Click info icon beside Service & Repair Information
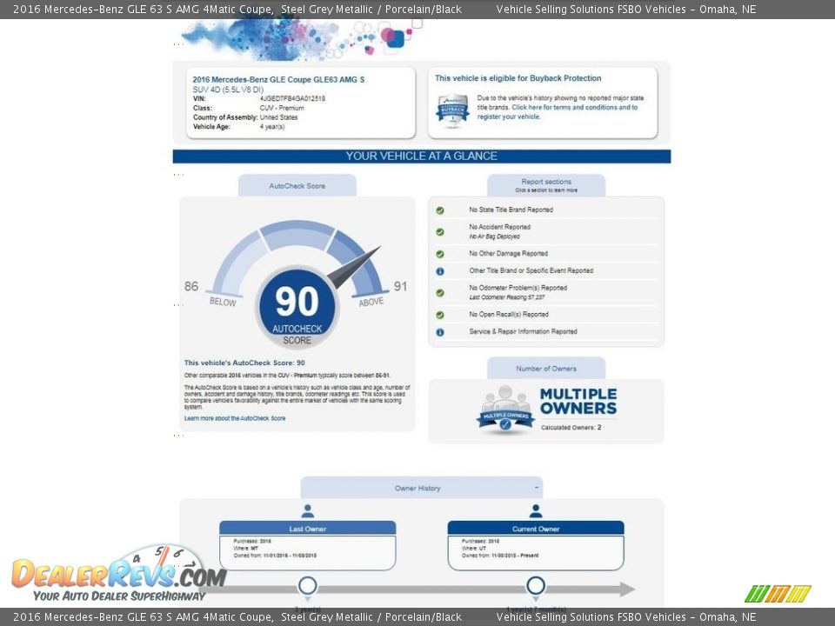Viewport: 835px width, 626px height. tap(440, 332)
